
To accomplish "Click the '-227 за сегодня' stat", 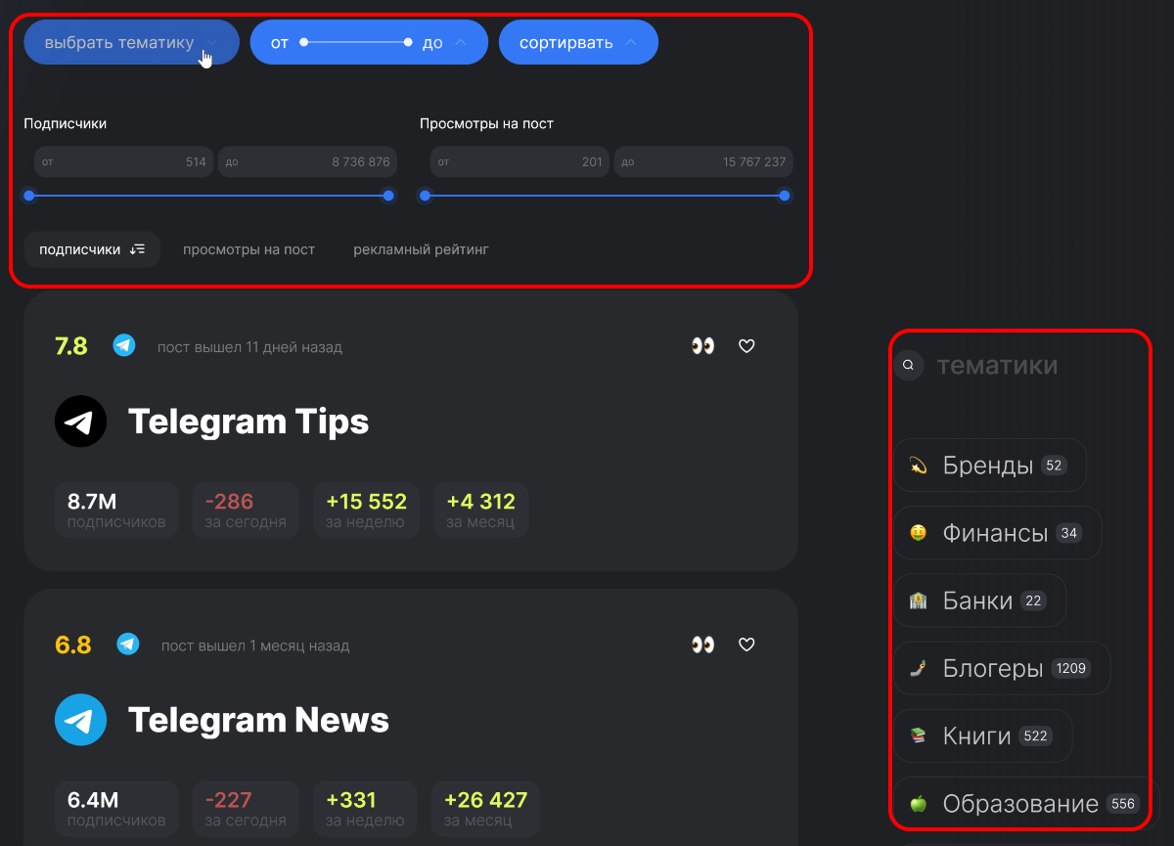I will pyautogui.click(x=246, y=809).
